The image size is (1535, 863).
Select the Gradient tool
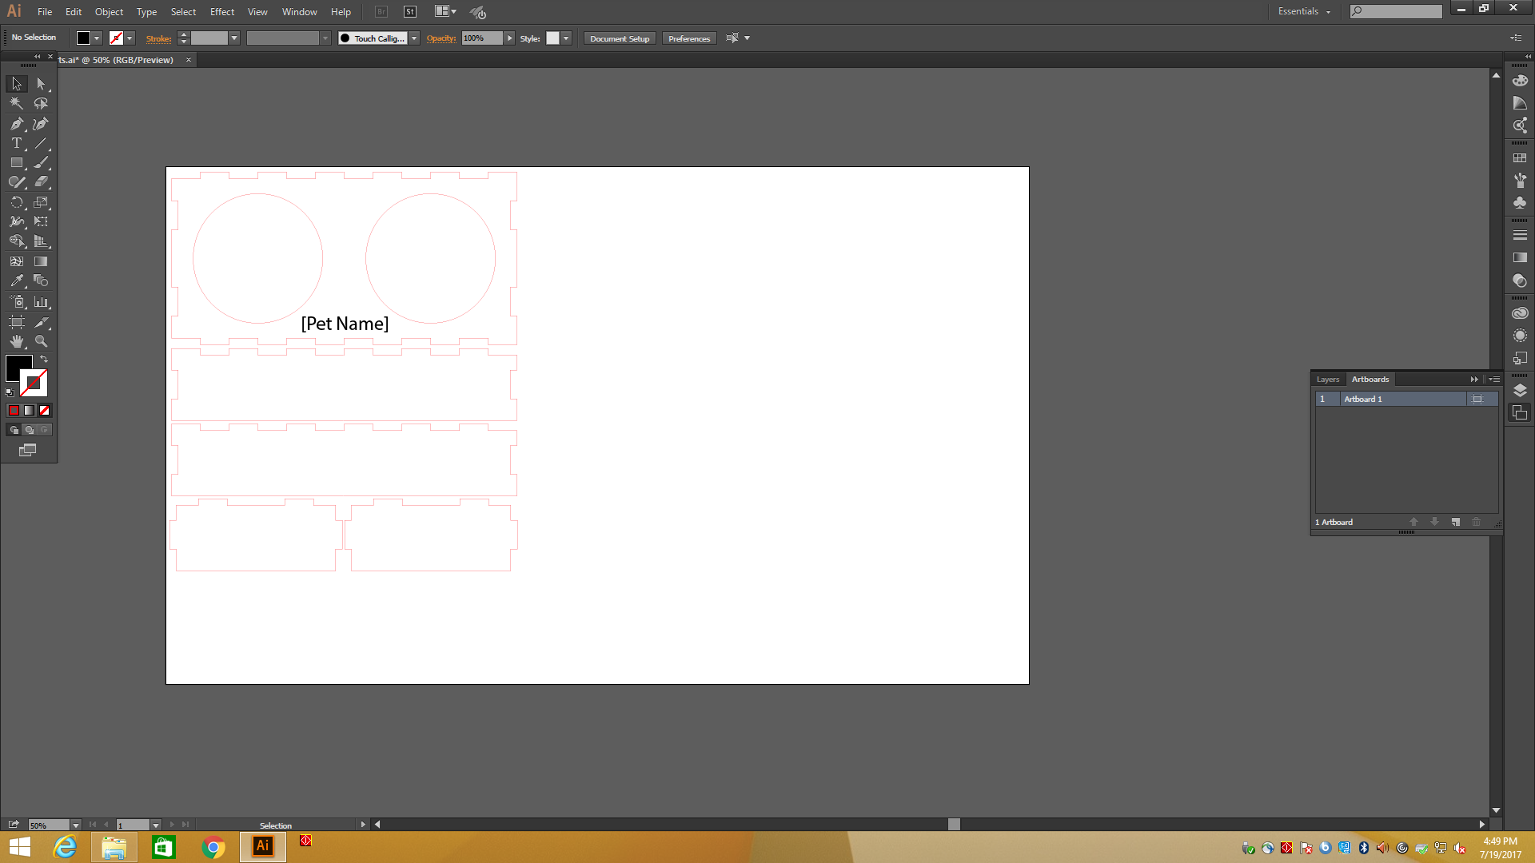click(42, 261)
